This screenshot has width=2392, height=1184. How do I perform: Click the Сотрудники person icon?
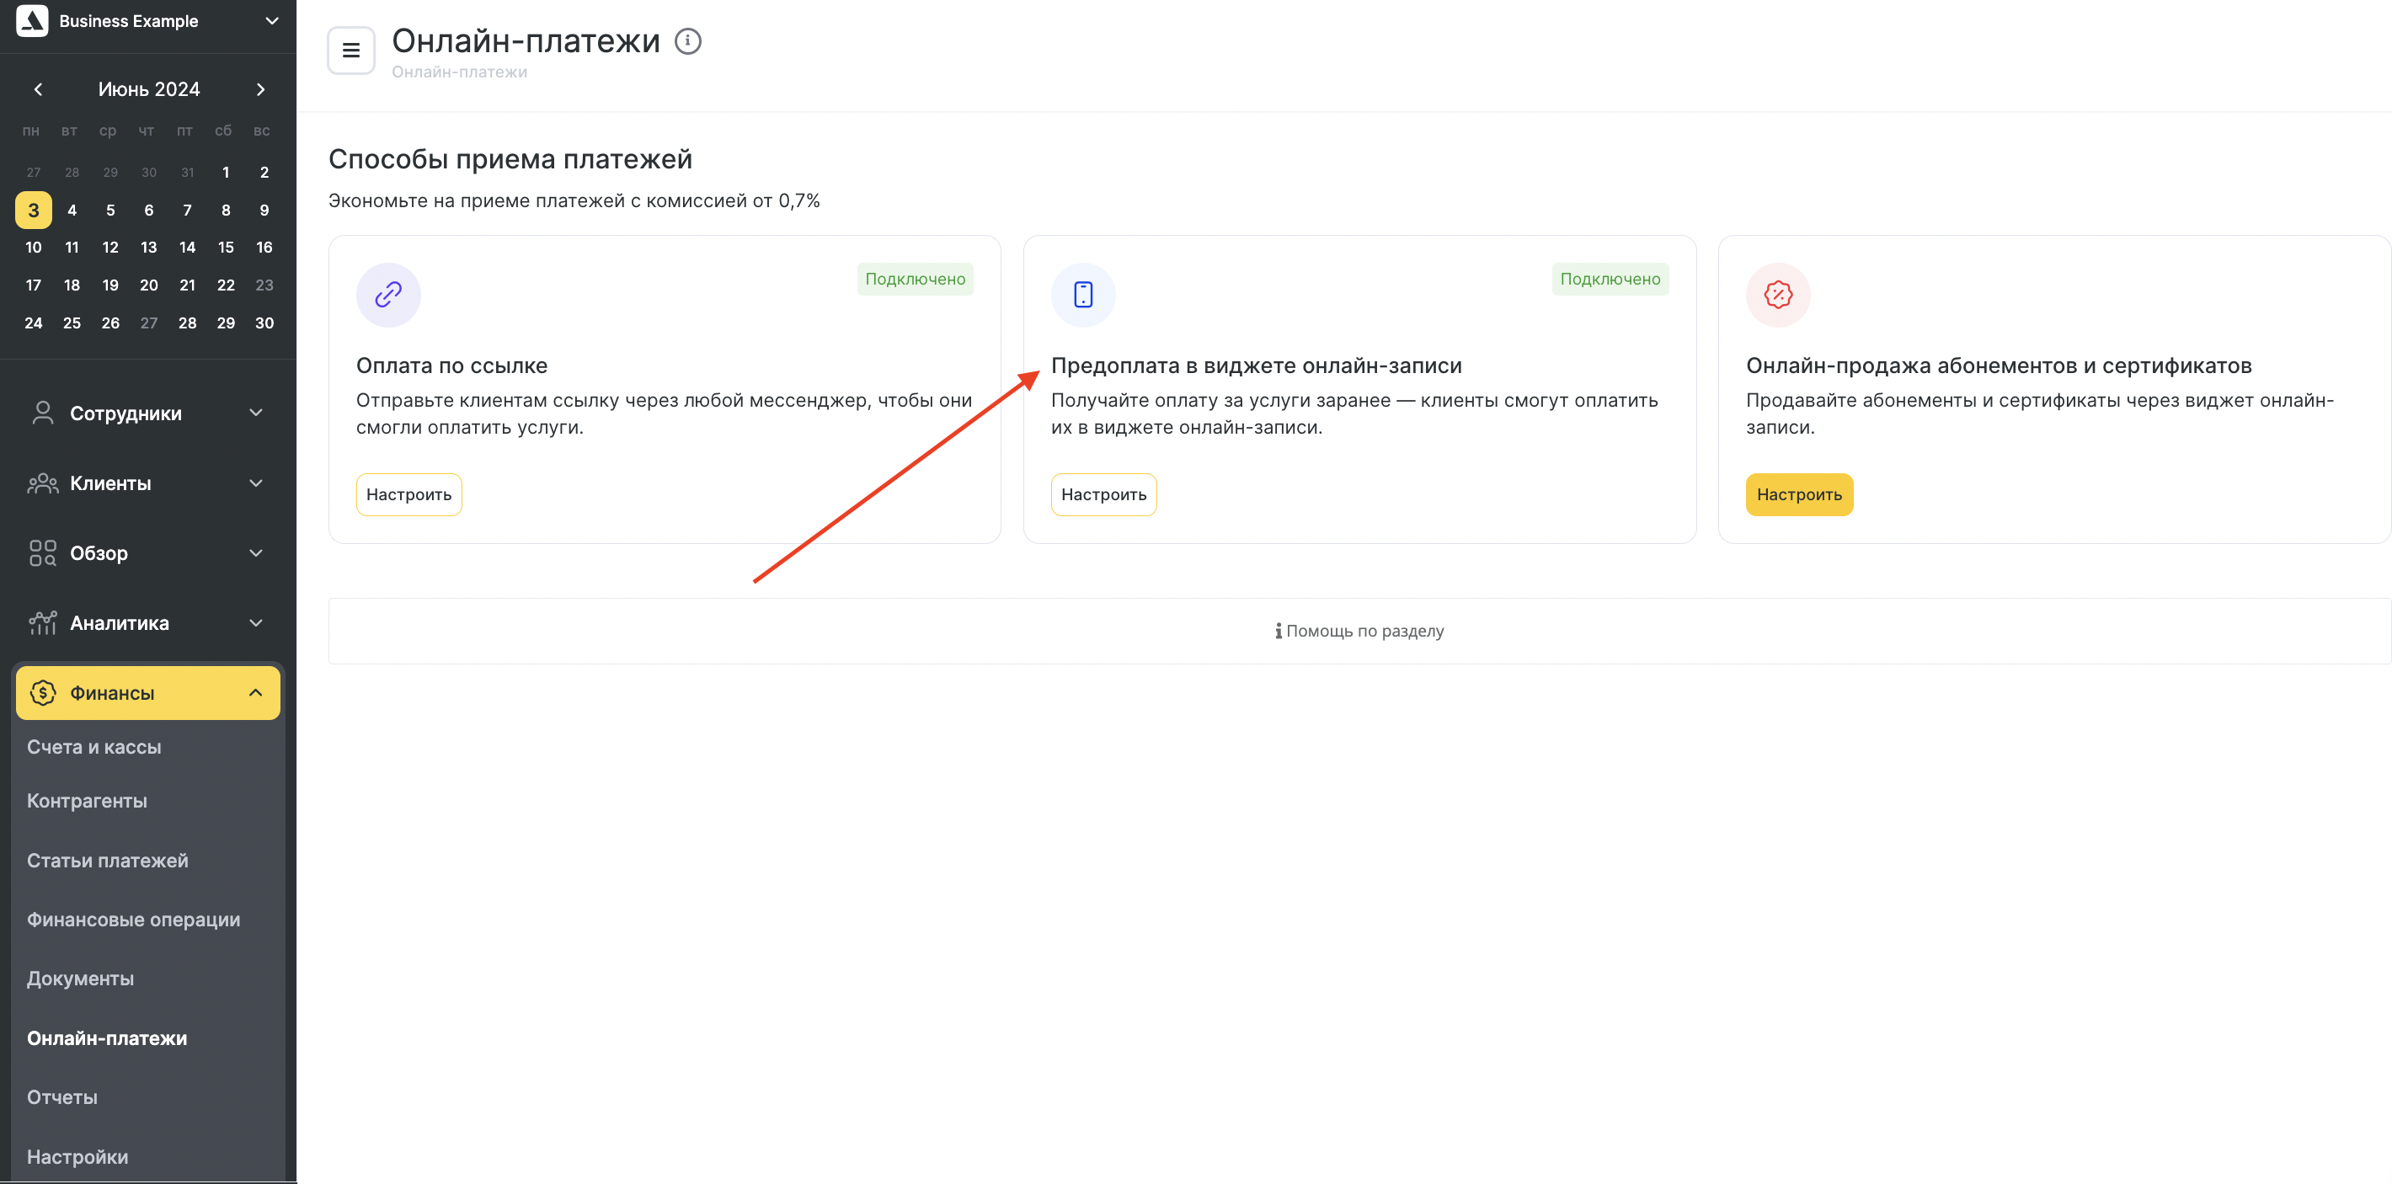(43, 413)
